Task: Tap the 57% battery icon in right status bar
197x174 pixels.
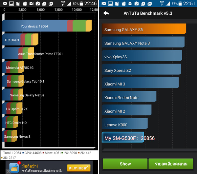Action: 180,4
